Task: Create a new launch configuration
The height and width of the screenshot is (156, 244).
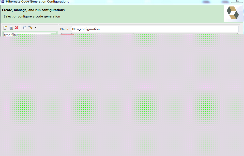Action: pos(5,28)
